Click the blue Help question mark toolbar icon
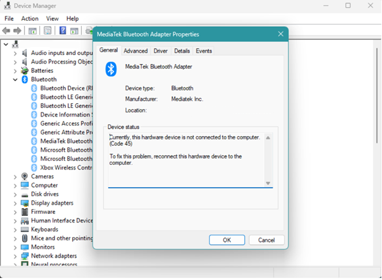Screen dimensions: 382x280 coord(63,31)
